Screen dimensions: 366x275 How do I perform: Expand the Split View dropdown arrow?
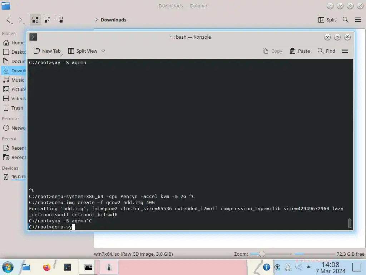point(103,51)
